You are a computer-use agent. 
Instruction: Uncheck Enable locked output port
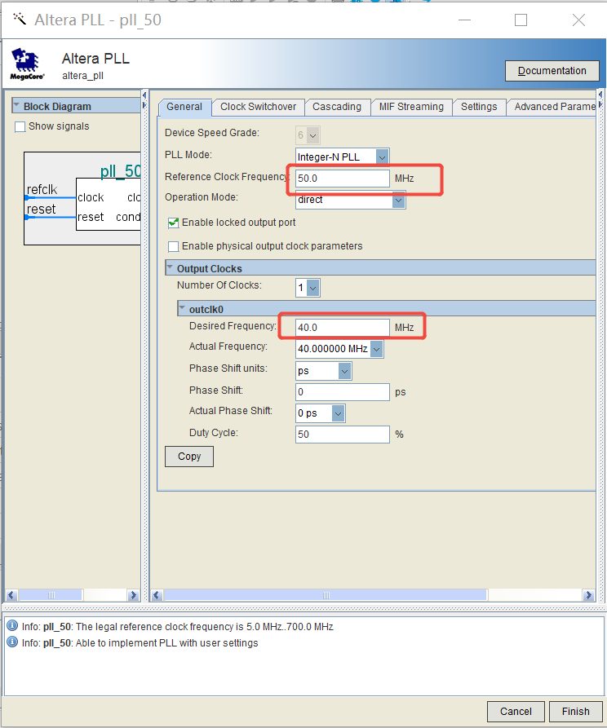click(173, 223)
